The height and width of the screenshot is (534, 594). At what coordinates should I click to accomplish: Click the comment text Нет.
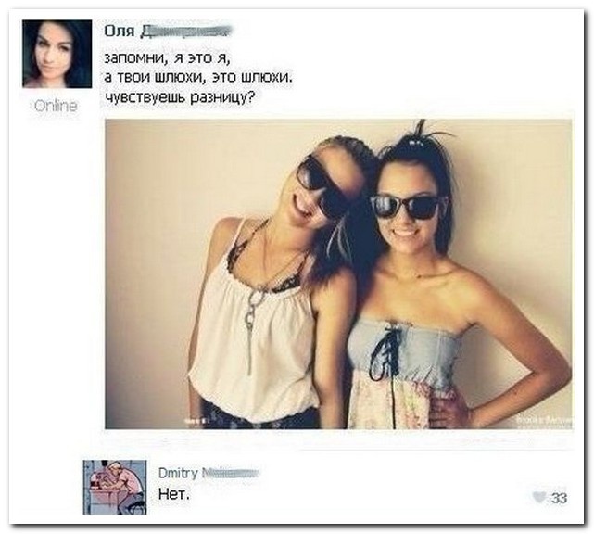tap(173, 494)
